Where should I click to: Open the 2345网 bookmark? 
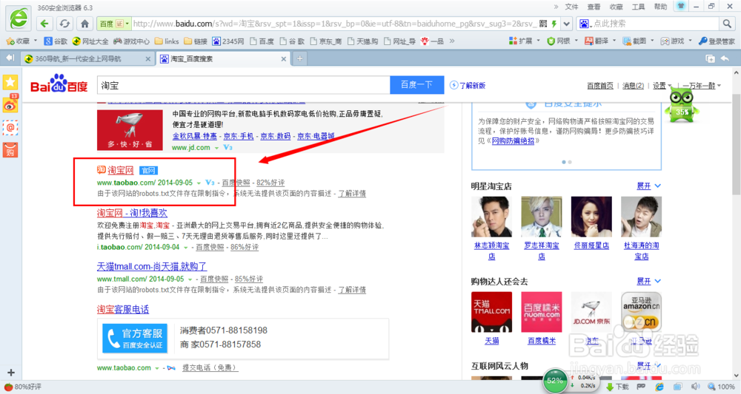click(227, 41)
